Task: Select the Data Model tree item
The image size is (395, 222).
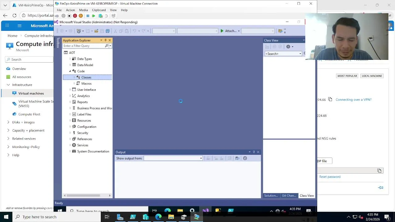Action: click(85, 65)
